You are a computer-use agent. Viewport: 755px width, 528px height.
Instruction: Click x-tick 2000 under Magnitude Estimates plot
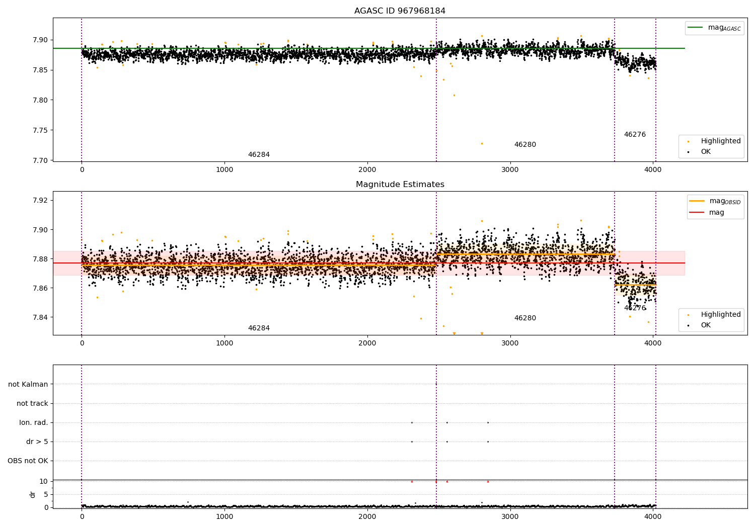pos(367,343)
